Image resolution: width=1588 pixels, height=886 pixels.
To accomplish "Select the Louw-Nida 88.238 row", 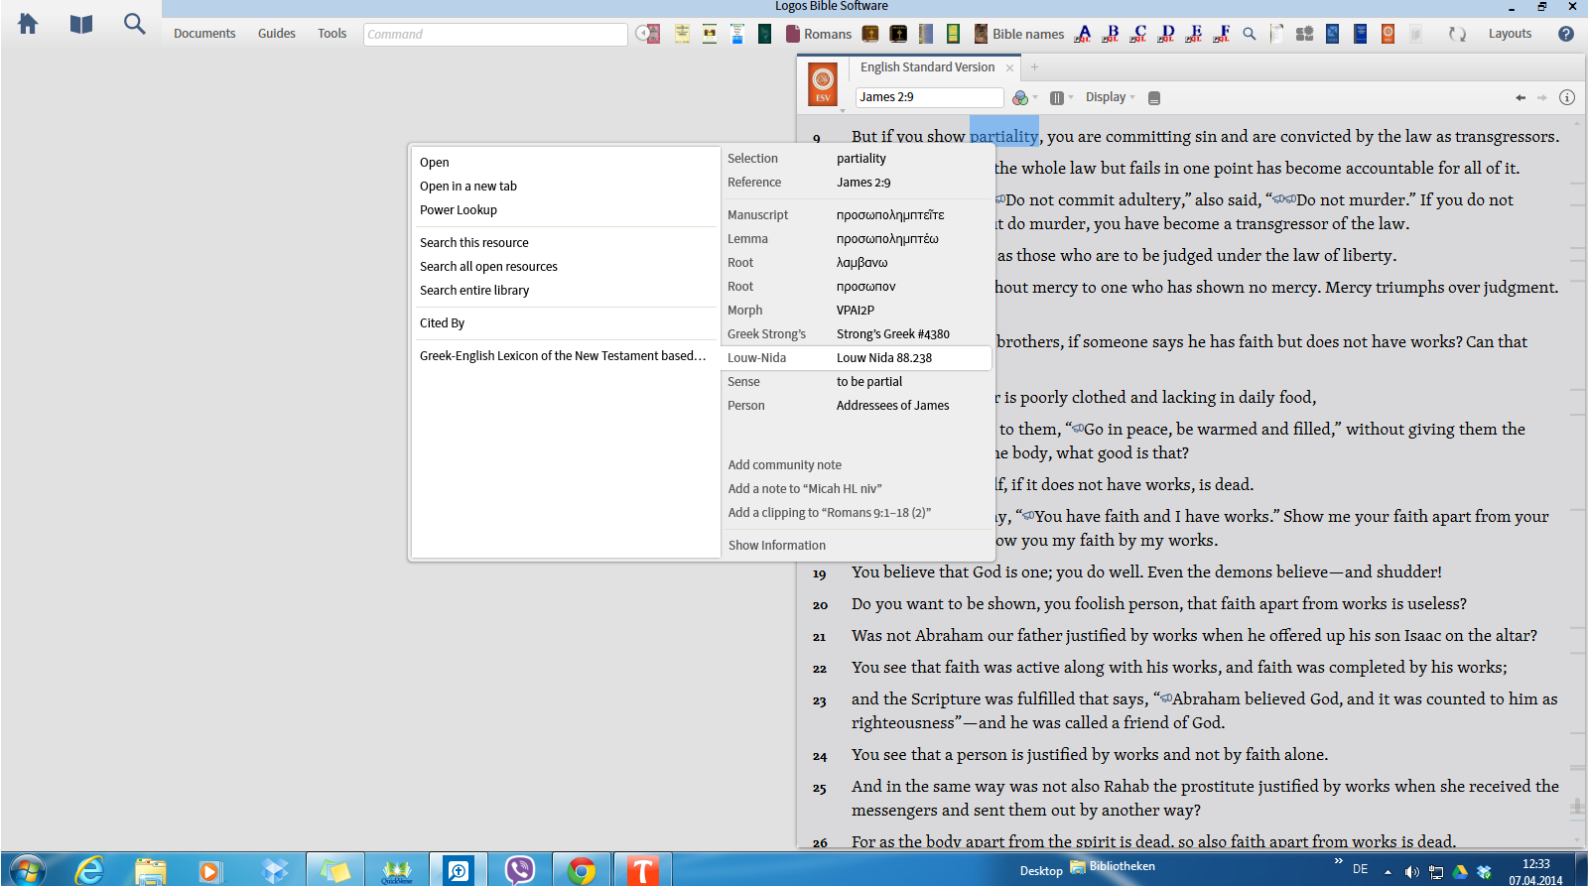I will coord(858,358).
